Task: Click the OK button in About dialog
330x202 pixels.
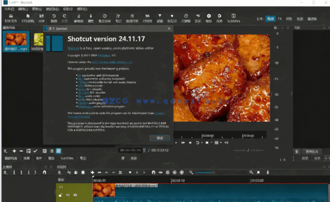Action: click(x=160, y=138)
